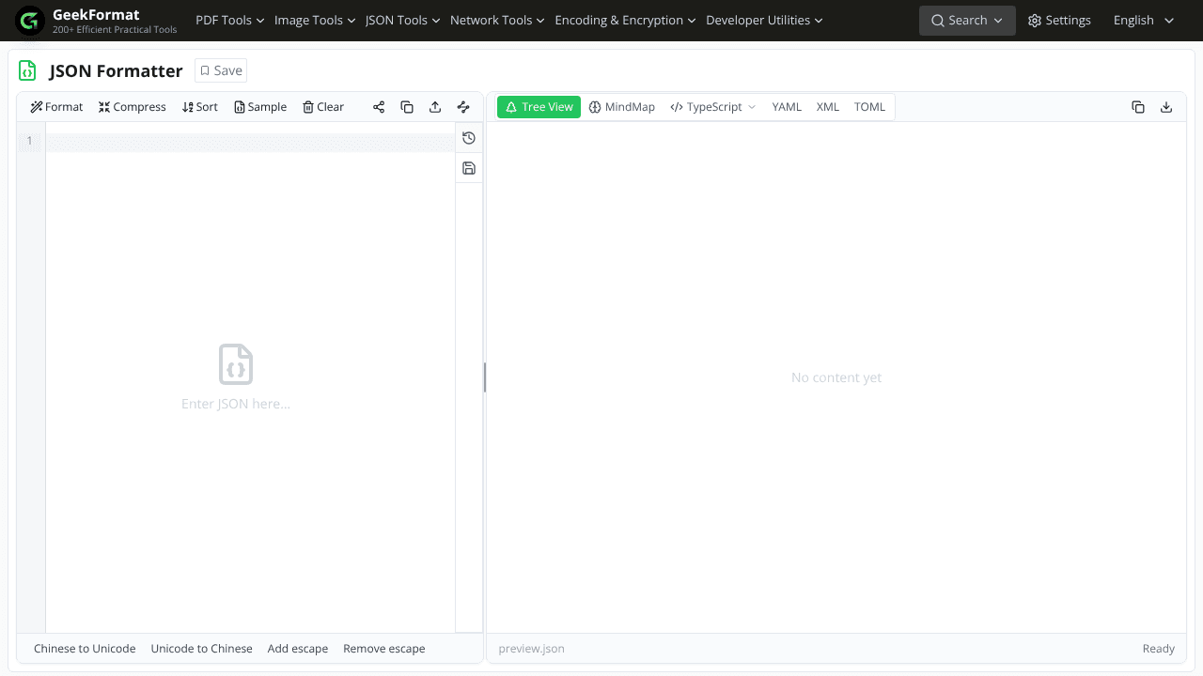Click the floppy disk save icon

click(x=469, y=168)
